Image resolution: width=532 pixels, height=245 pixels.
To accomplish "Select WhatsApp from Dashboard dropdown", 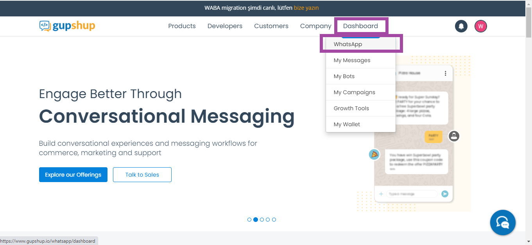I will point(361,44).
